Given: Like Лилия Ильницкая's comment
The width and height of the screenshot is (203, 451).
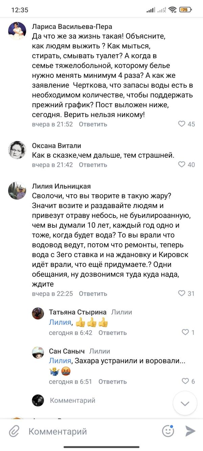Looking at the screenshot, I should click(x=182, y=293).
